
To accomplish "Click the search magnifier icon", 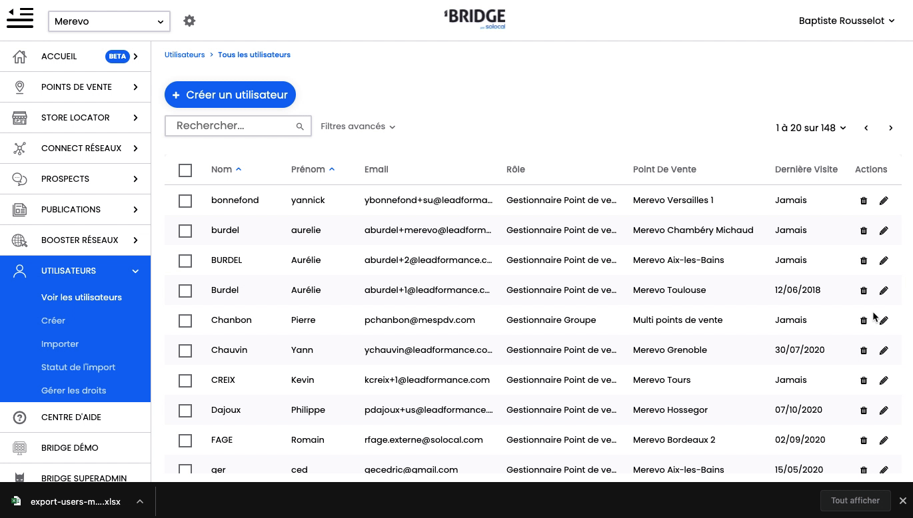I will point(300,127).
